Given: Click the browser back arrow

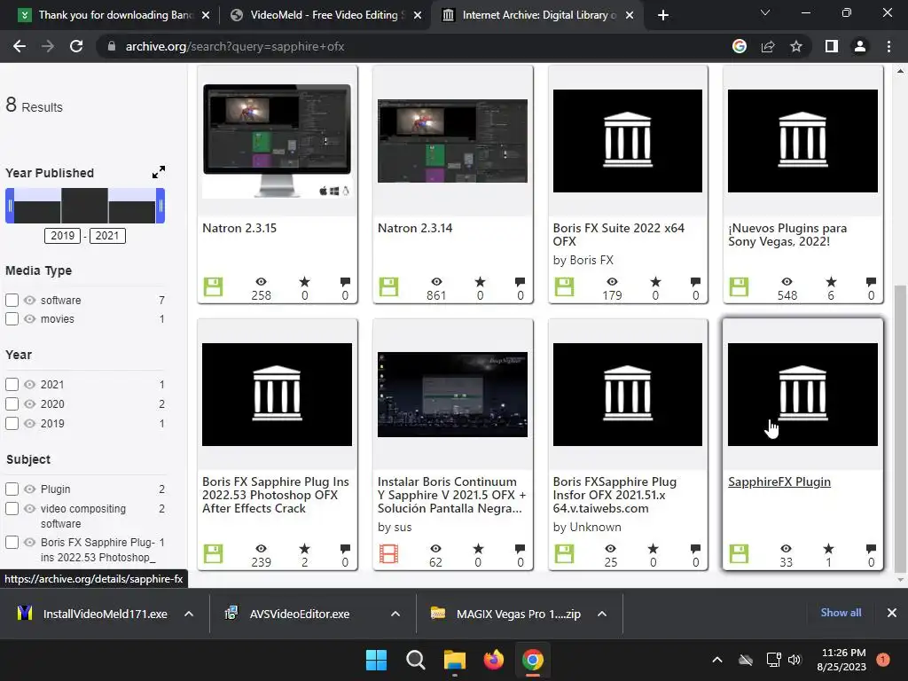Looking at the screenshot, I should click(20, 46).
